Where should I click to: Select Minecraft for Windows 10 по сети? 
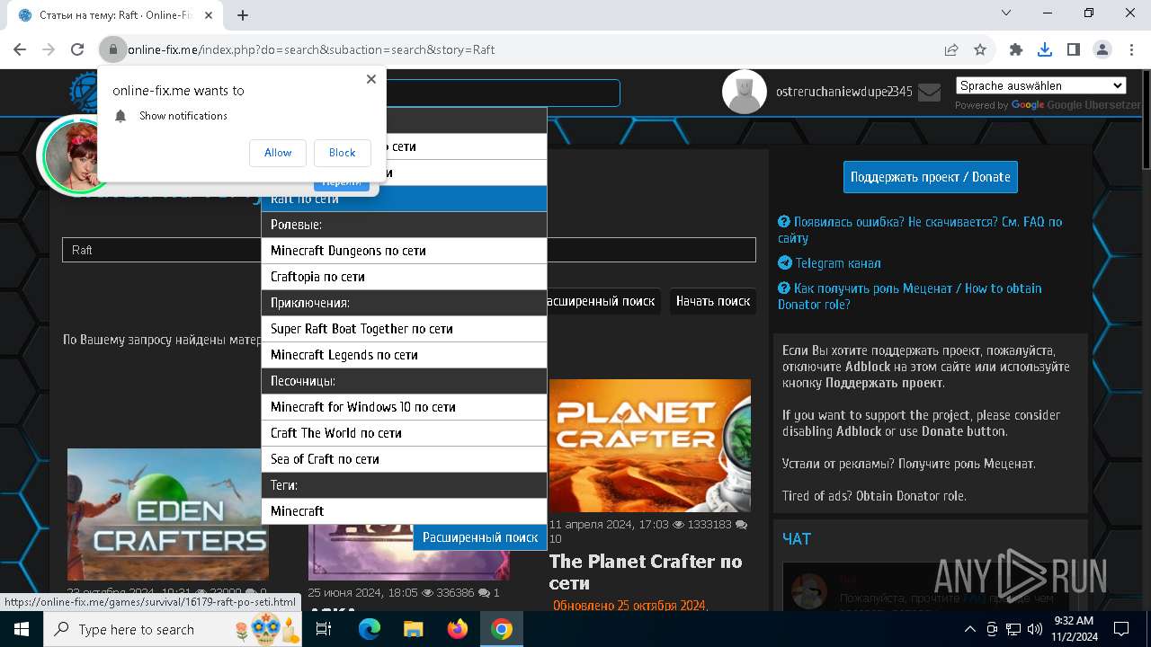click(405, 407)
